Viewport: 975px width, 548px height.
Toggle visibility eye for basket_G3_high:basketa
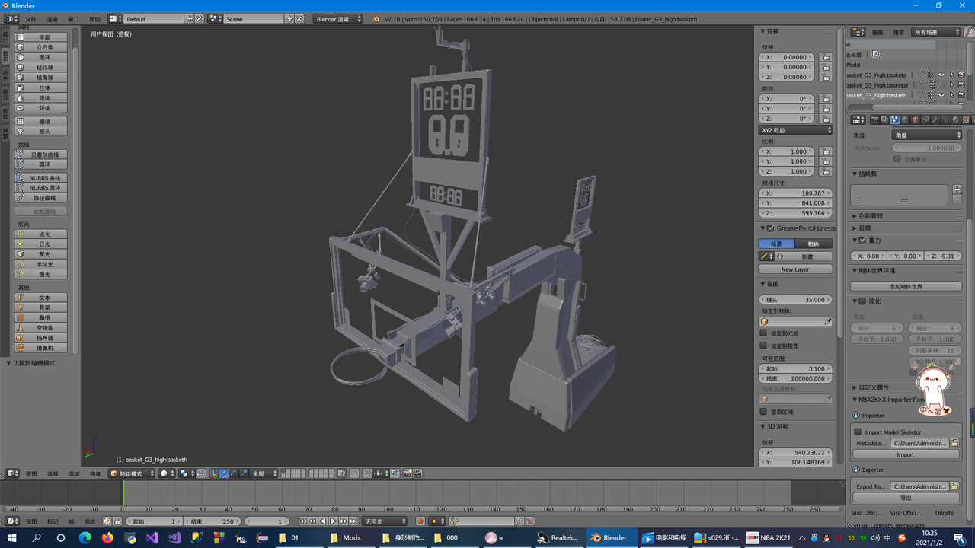click(x=941, y=75)
